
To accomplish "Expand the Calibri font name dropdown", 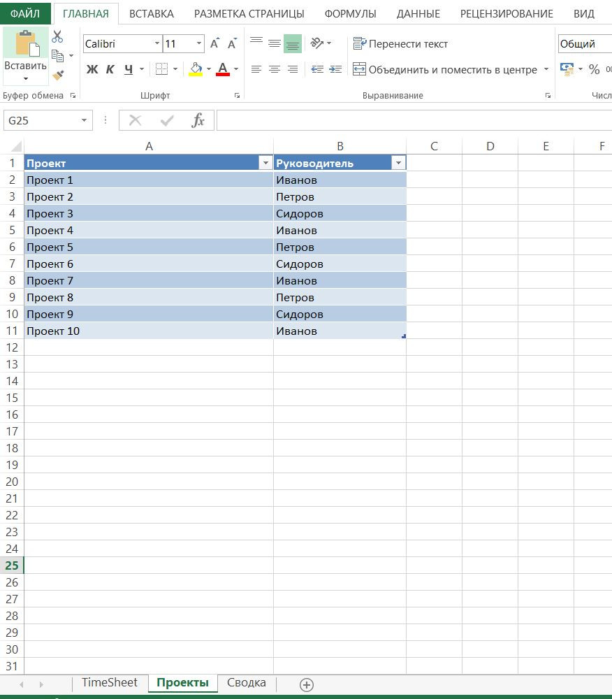I will (157, 44).
